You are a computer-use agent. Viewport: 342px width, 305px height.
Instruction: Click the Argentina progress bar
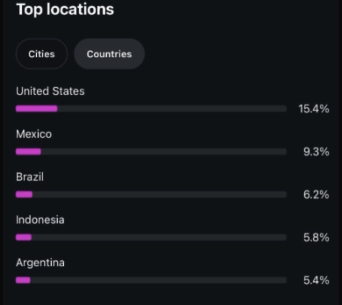pyautogui.click(x=151, y=280)
